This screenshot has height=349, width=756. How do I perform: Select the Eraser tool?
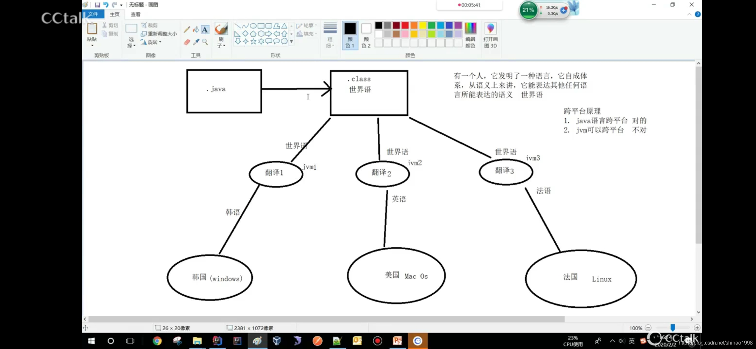tap(187, 42)
